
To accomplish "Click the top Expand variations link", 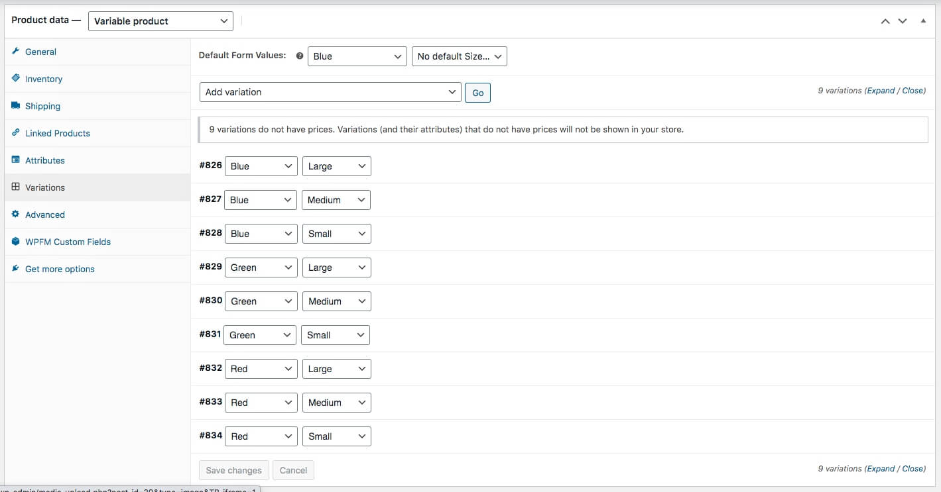I will (881, 91).
